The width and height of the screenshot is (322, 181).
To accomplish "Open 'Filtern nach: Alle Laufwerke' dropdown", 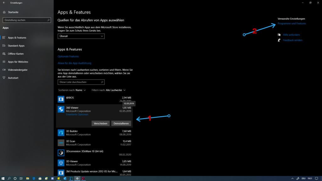I will [x=108, y=90].
